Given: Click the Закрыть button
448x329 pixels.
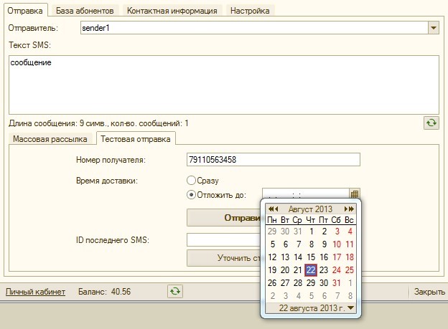Looking at the screenshot, I should pos(429,292).
